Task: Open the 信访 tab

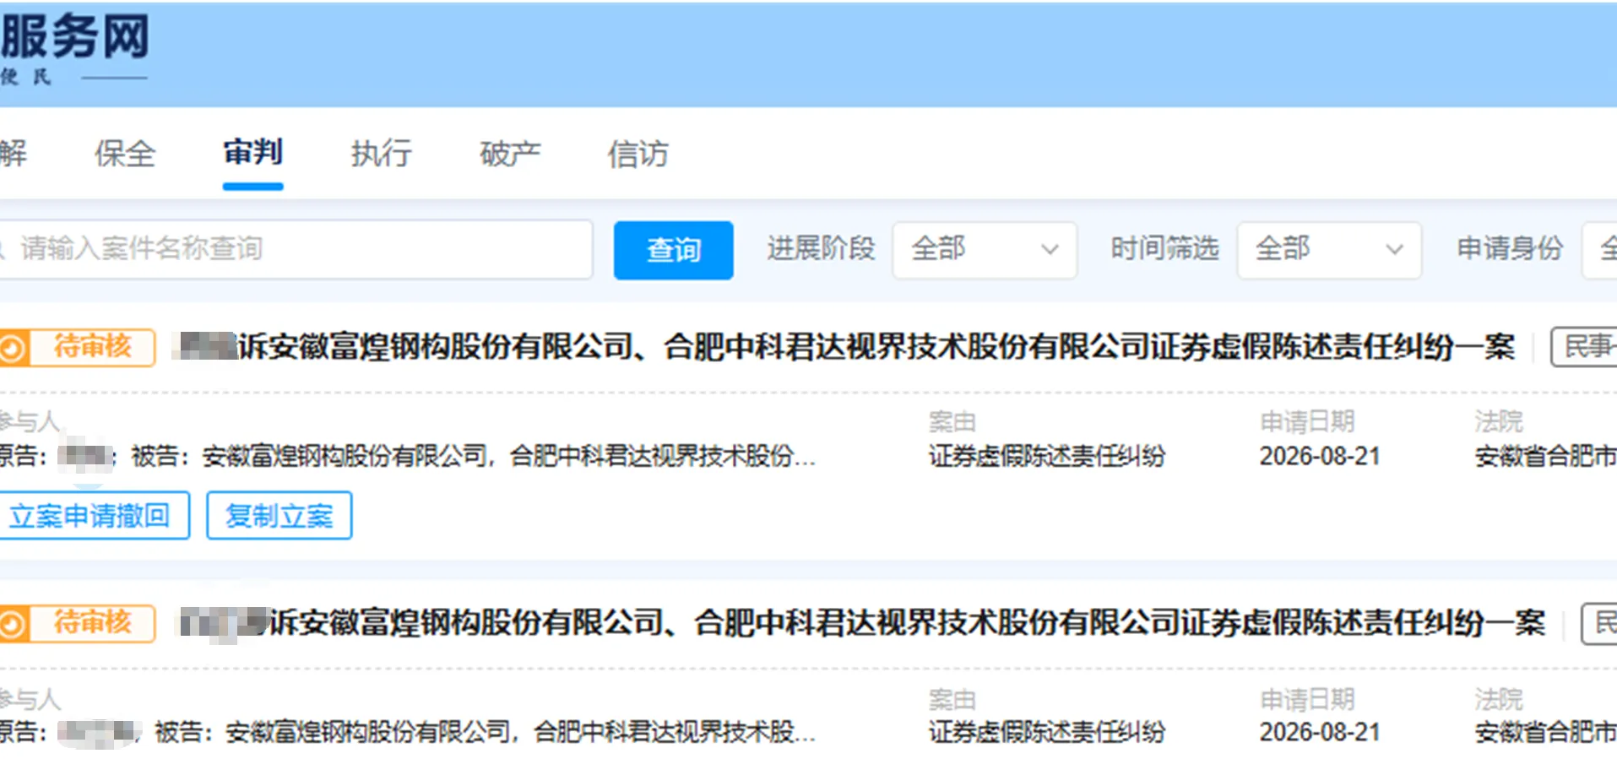Action: point(638,154)
